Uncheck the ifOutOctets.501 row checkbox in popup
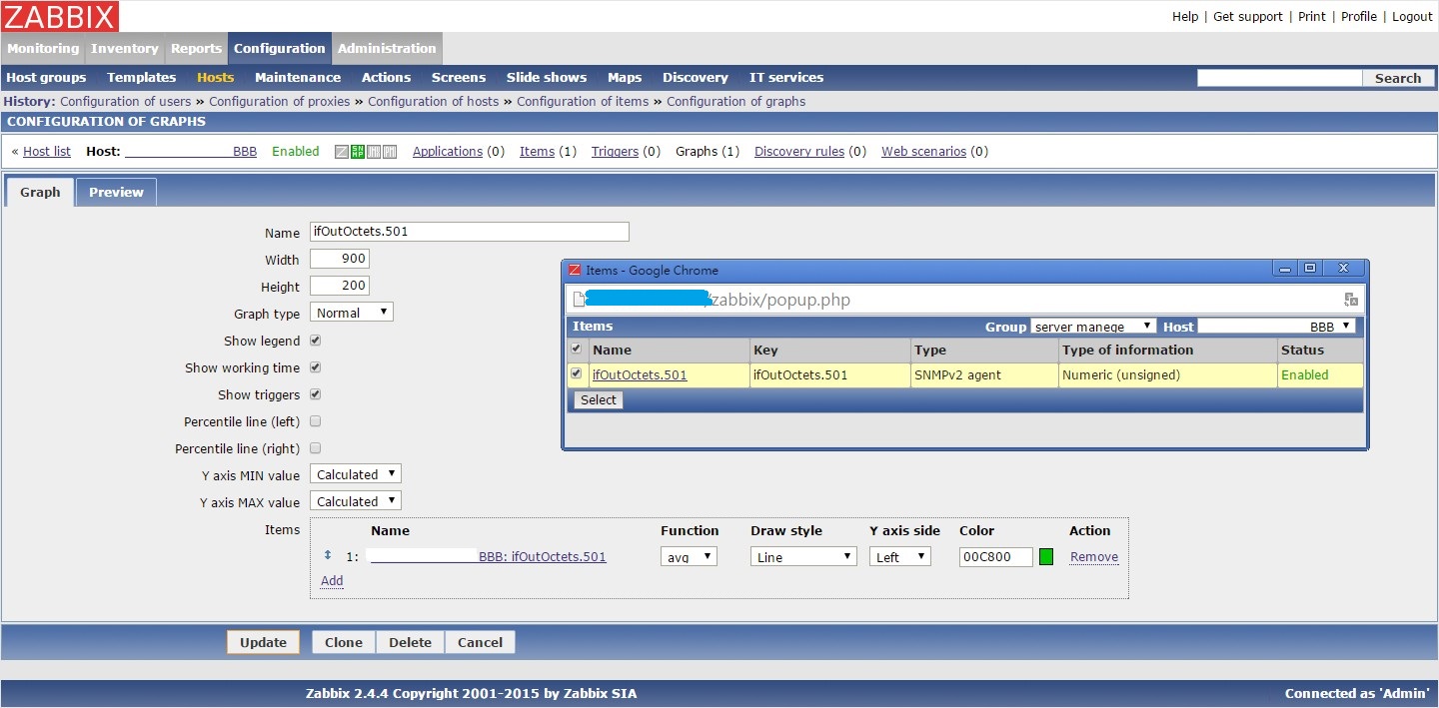This screenshot has width=1439, height=708. tap(576, 374)
